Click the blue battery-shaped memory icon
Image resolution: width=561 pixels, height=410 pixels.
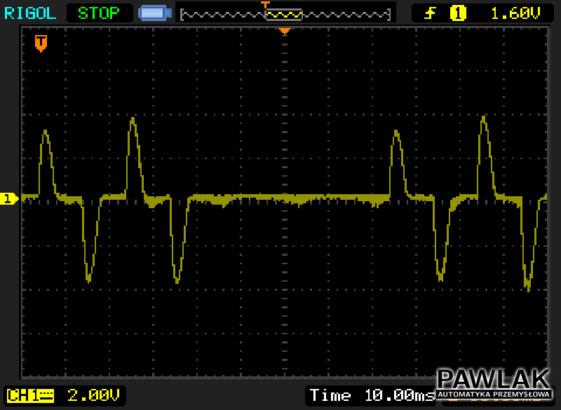pos(155,13)
